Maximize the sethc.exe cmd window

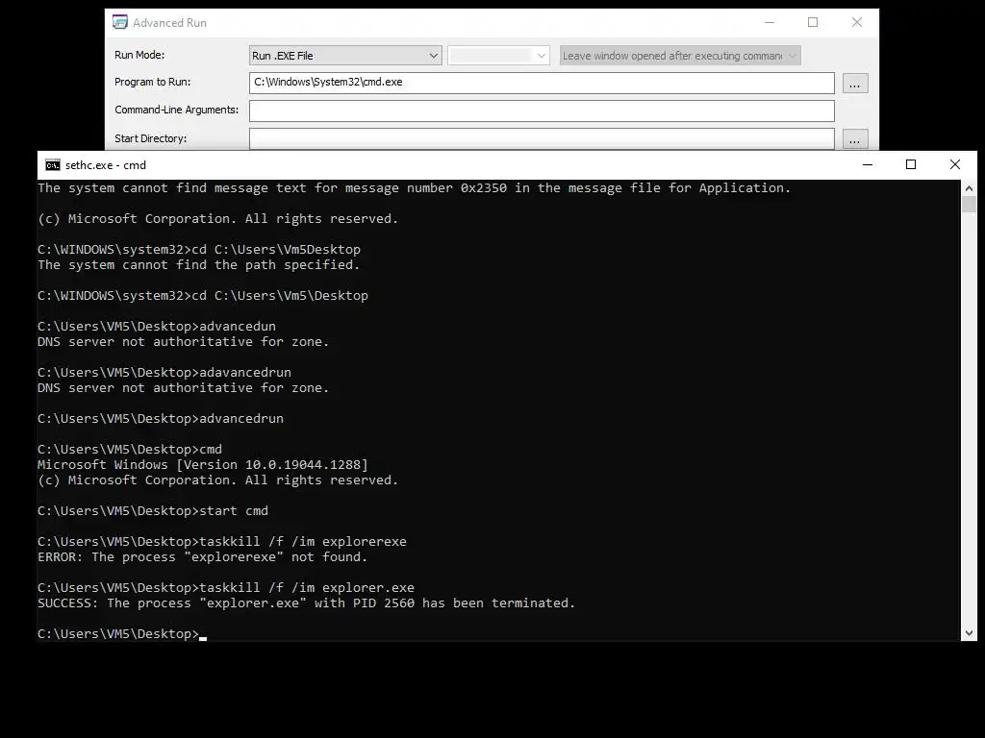coord(911,164)
